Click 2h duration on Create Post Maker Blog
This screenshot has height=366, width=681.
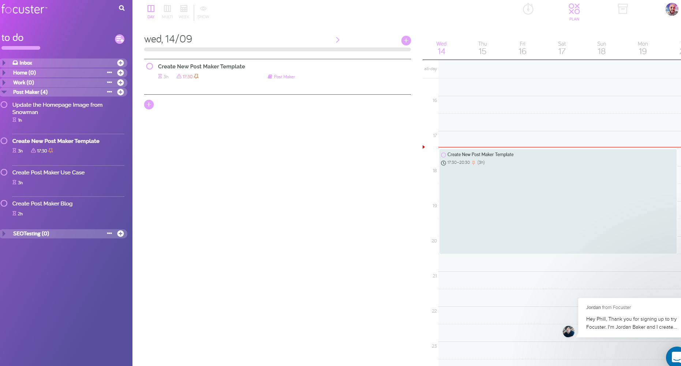point(18,214)
